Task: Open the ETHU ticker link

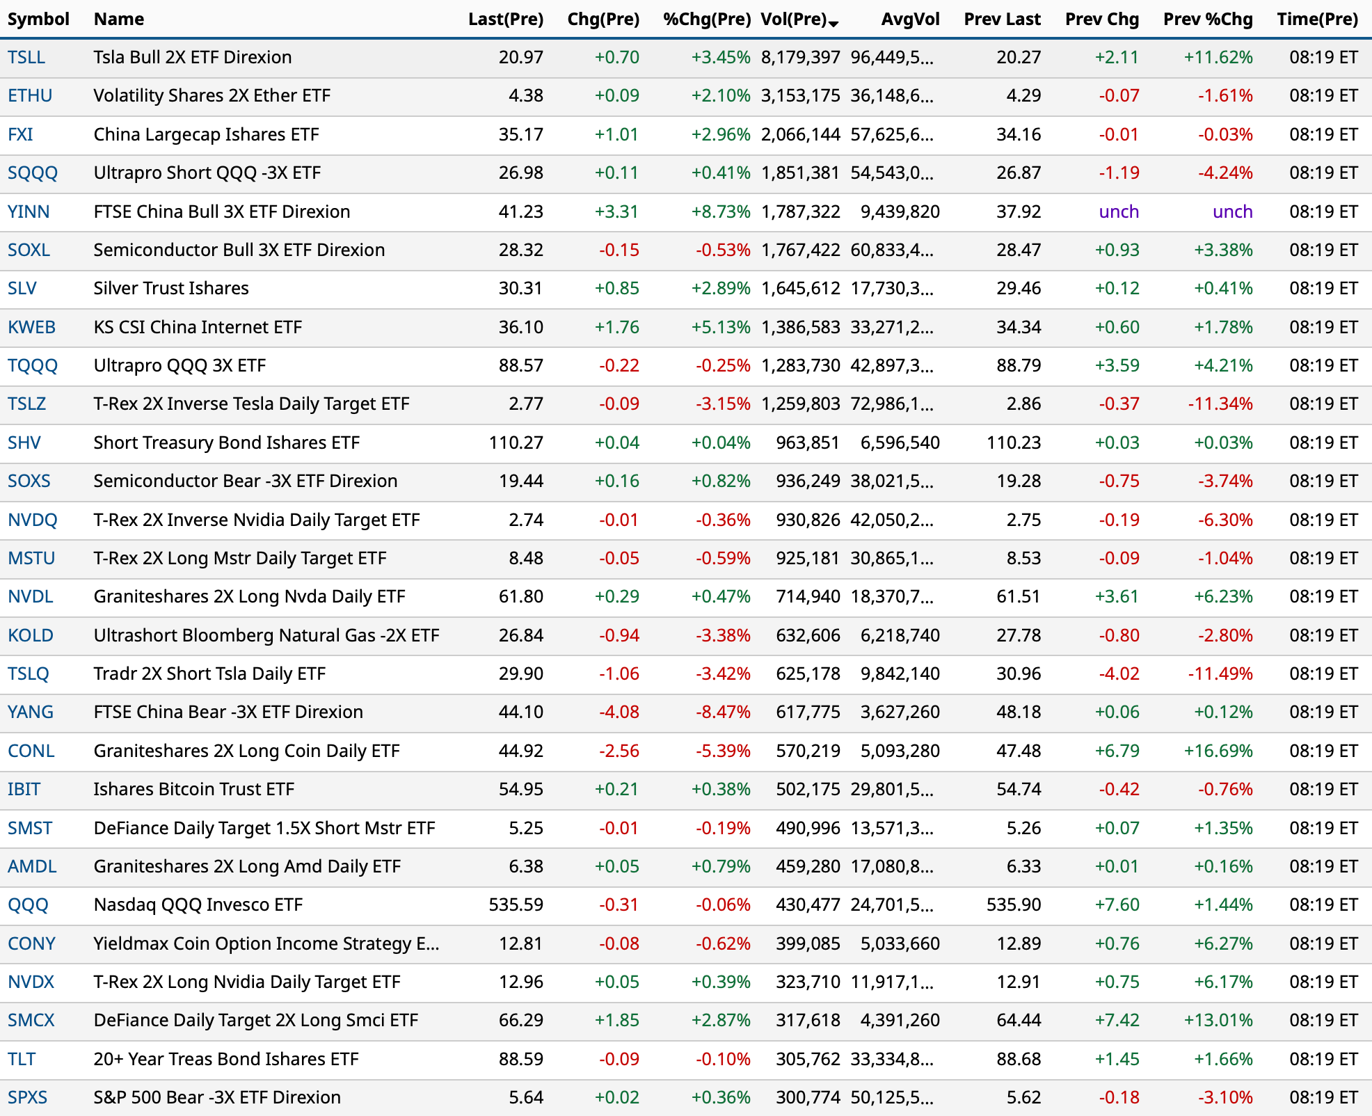Action: tap(30, 96)
